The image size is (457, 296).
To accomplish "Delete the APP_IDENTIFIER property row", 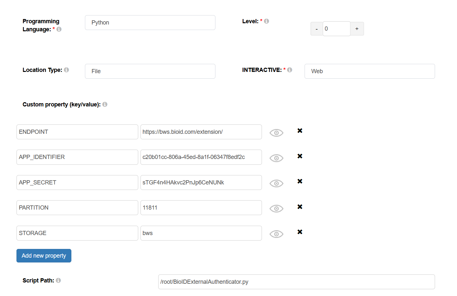I will pyautogui.click(x=300, y=156).
